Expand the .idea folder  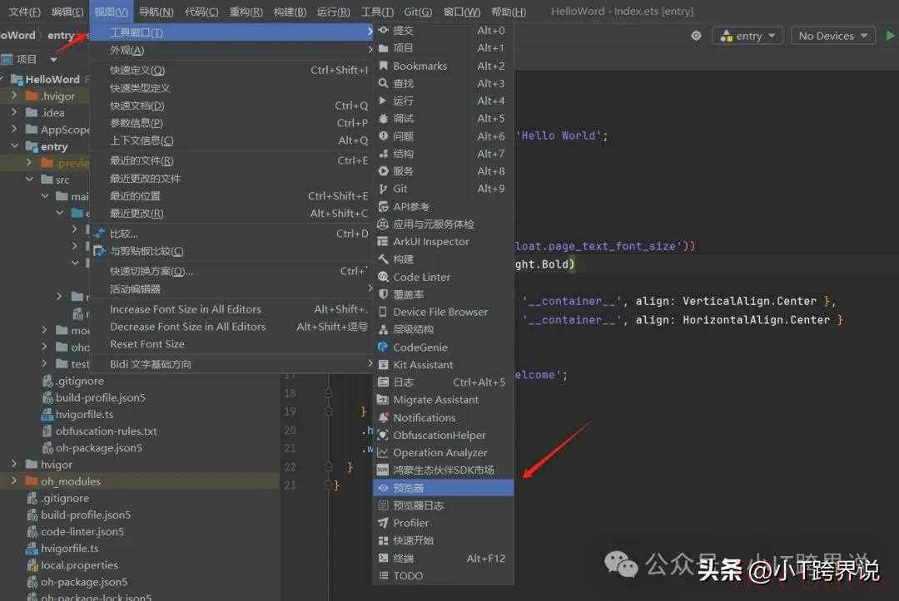coord(14,112)
